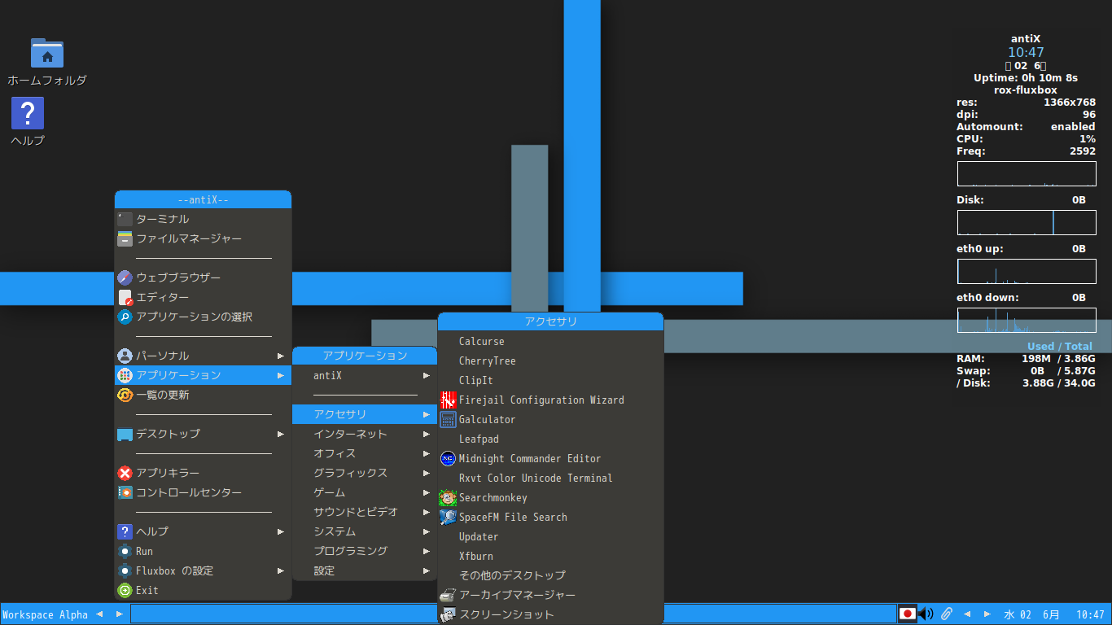Viewport: 1112px width, 625px height.
Task: Click the Fluxbox の設定 gear icon
Action: click(125, 570)
